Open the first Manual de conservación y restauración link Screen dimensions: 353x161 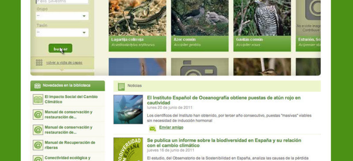click(x=69, y=114)
